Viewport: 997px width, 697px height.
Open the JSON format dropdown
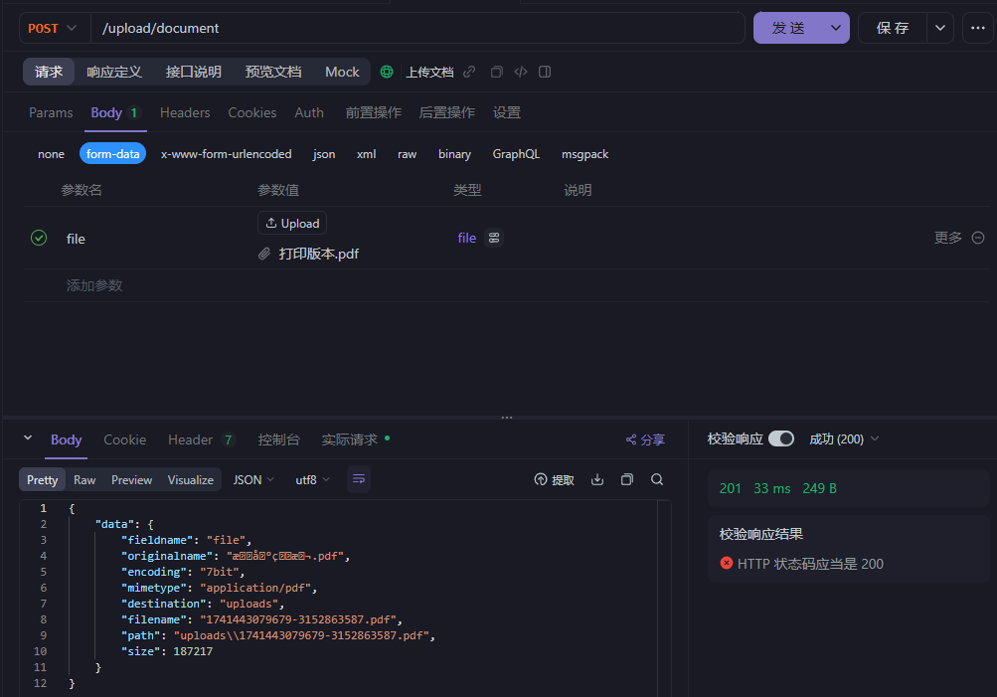(x=253, y=479)
